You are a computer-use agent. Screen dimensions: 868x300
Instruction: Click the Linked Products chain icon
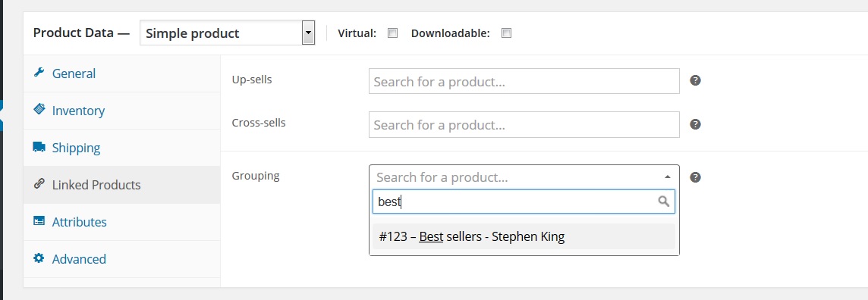39,184
